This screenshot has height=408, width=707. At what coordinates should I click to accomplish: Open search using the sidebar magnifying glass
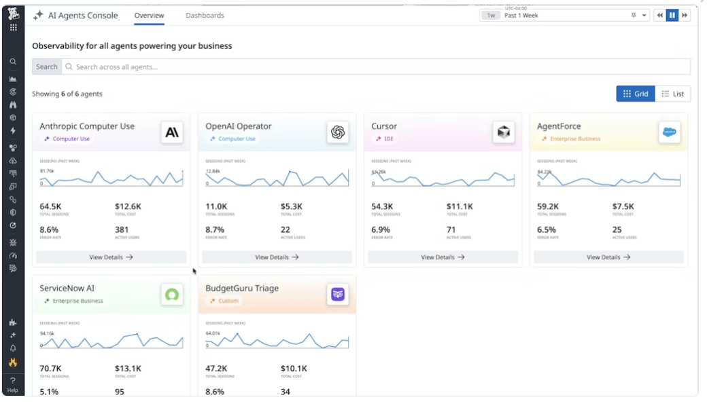coord(12,62)
